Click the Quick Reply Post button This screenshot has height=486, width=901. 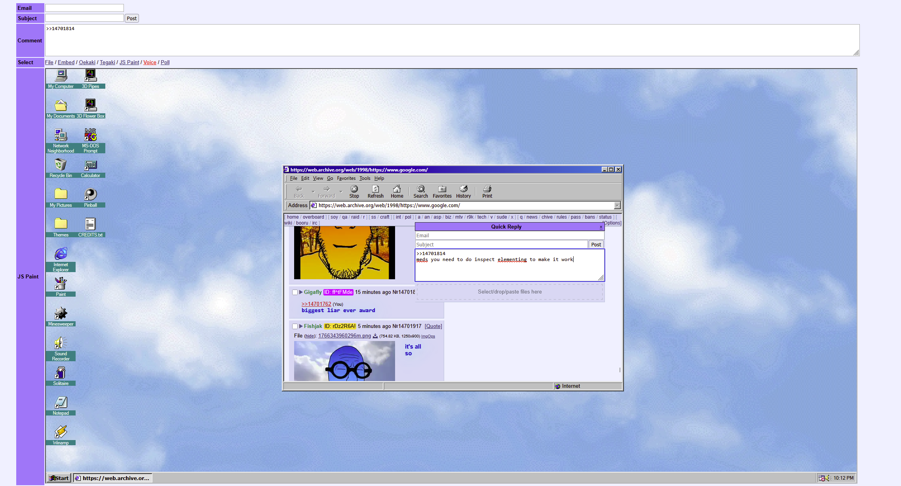596,244
